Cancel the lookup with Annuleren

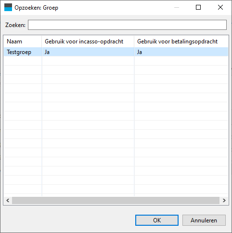pos(204,220)
